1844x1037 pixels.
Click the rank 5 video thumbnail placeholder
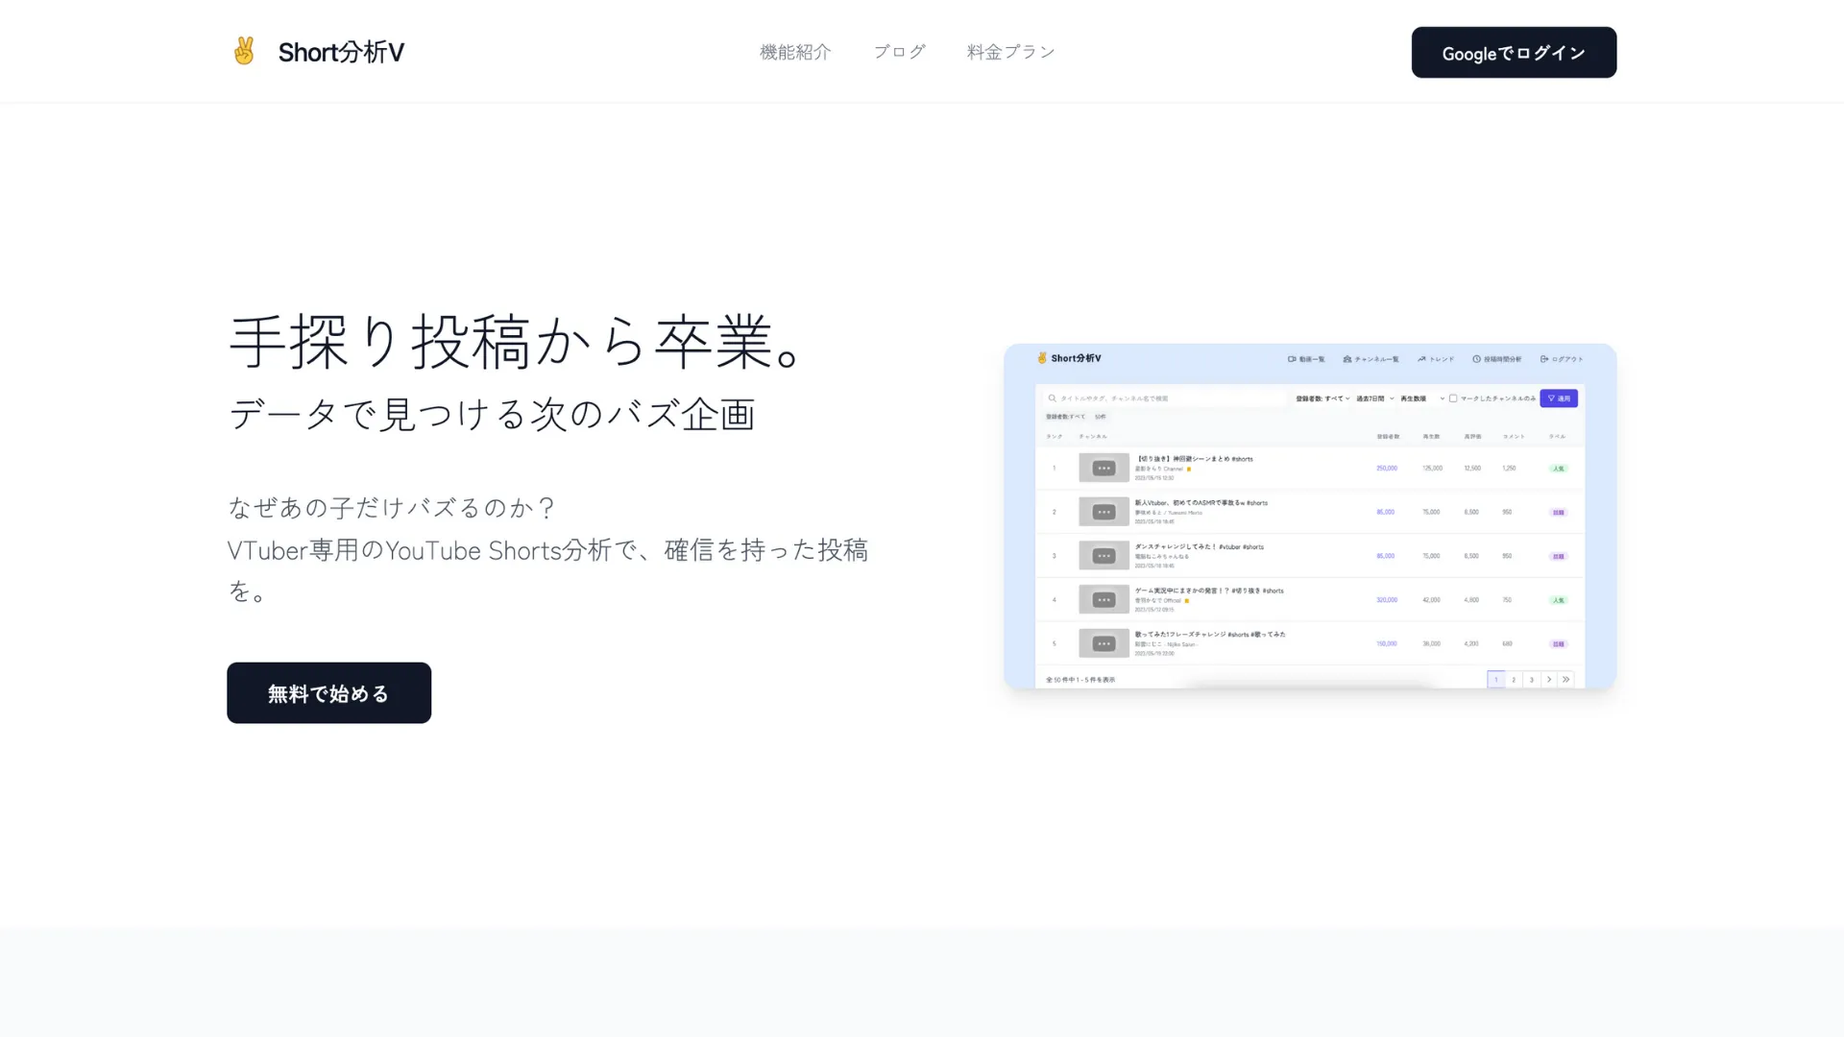click(1104, 643)
